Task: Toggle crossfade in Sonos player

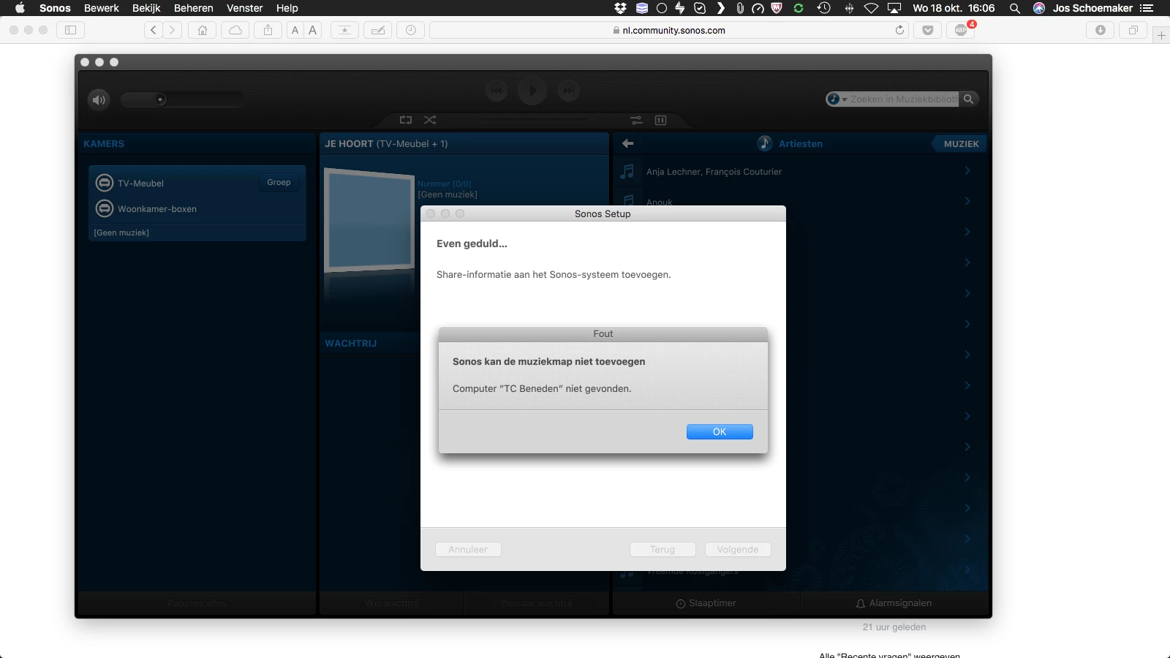Action: pos(636,120)
